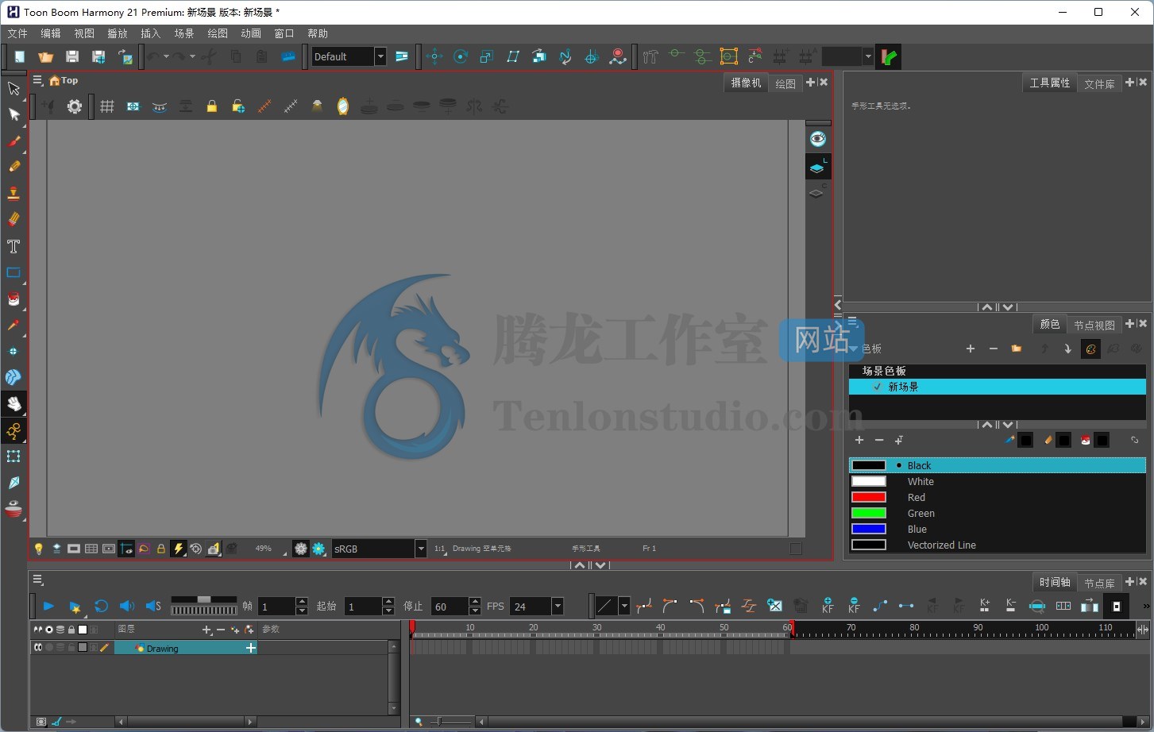Click frame 30 on timeline ruler
1154x732 pixels.
[596, 628]
